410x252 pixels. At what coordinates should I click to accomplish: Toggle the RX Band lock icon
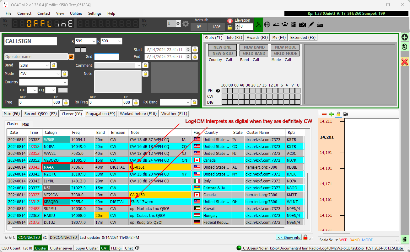194,102
